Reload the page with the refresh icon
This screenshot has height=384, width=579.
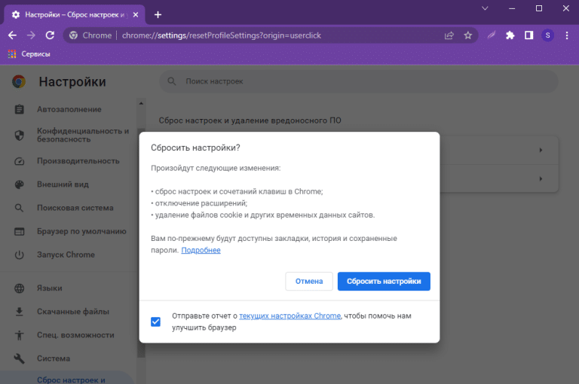click(50, 35)
